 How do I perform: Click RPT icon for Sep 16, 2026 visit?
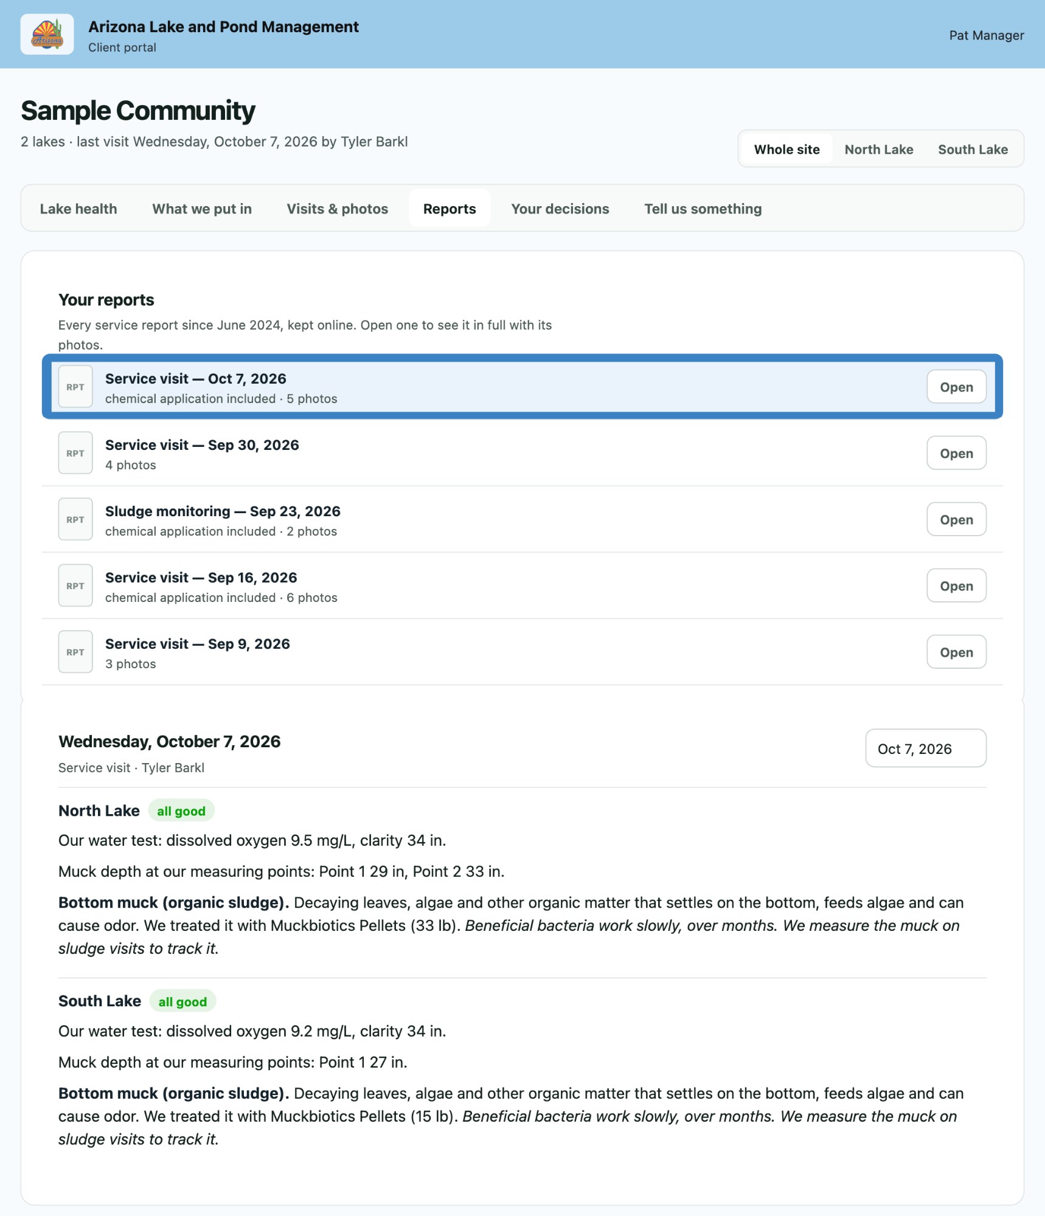pos(75,586)
